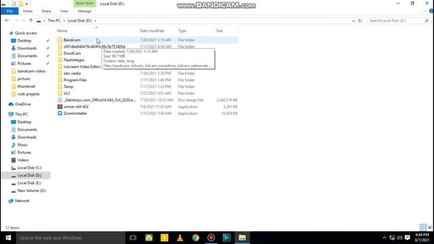Sort by the Name column header
434x244 pixels.
(96, 30)
